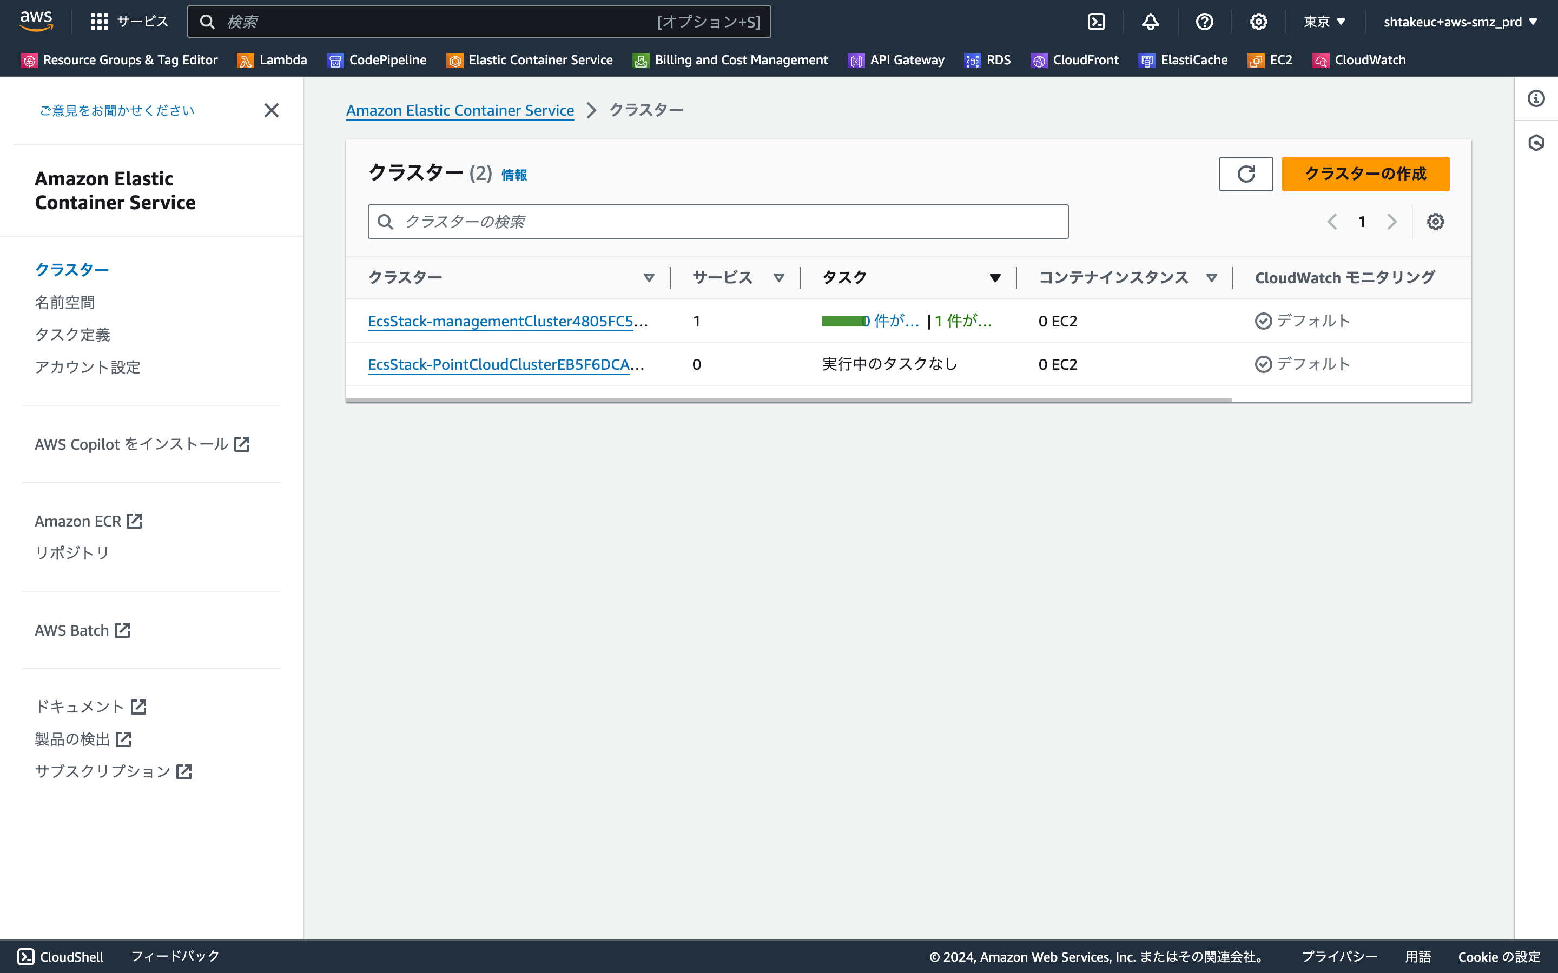This screenshot has width=1558, height=973.
Task: Open the CodePipeline favorite shortcut
Action: [377, 60]
